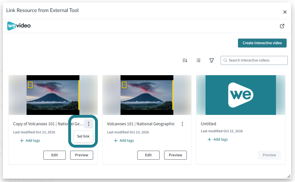The height and width of the screenshot is (182, 295).
Task: Select the Untitled video title
Action: pyautogui.click(x=208, y=124)
